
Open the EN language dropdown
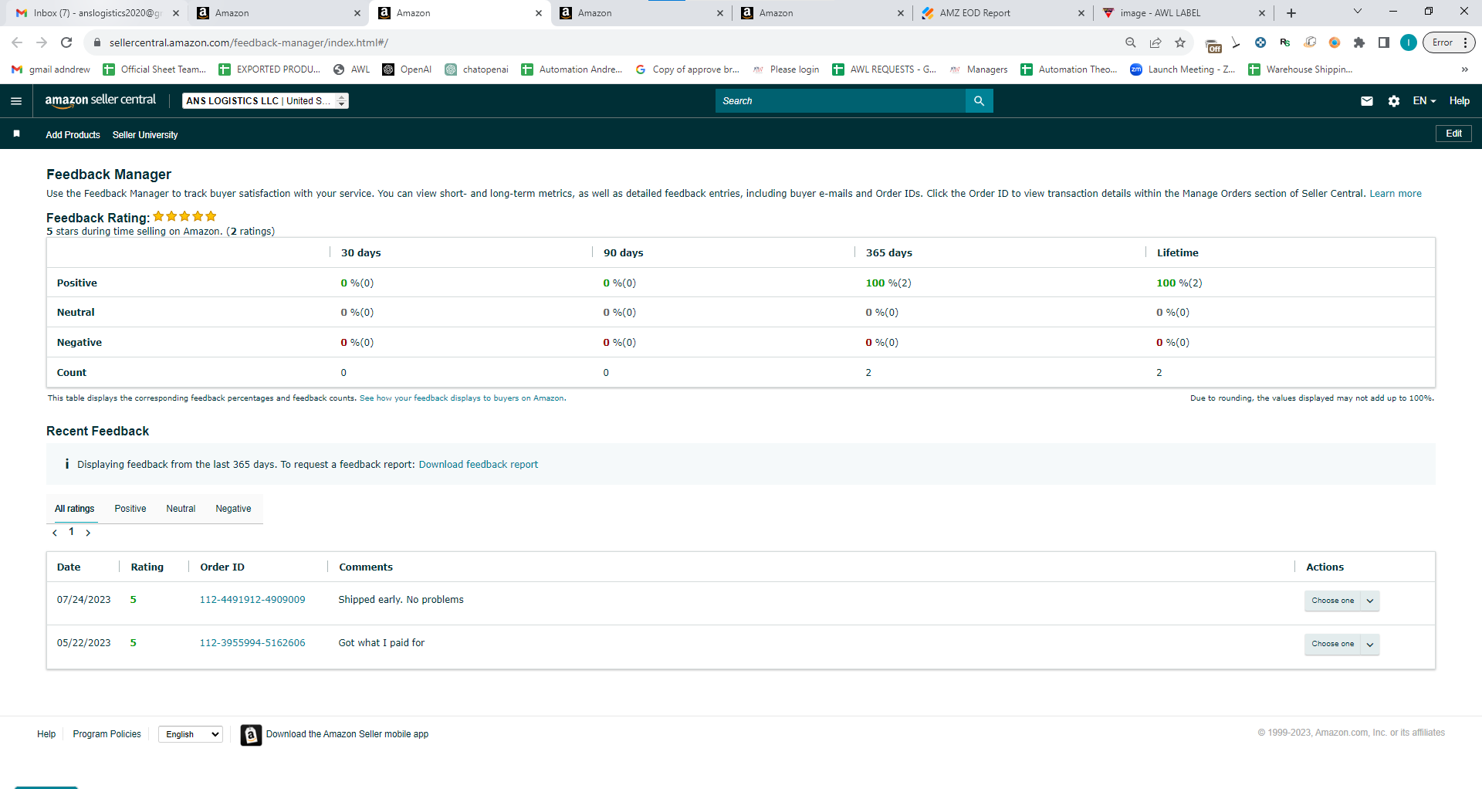coord(1424,101)
